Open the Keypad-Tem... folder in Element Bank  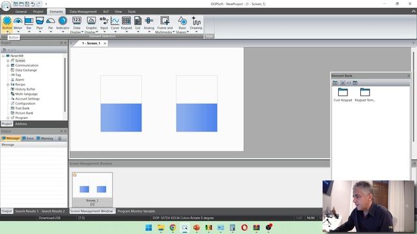pyautogui.click(x=365, y=95)
